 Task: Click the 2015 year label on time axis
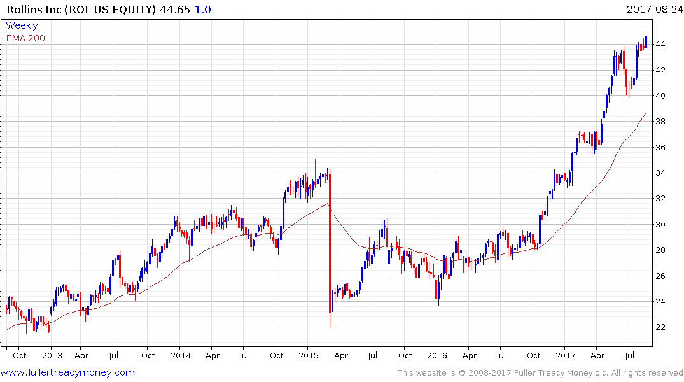(x=309, y=355)
